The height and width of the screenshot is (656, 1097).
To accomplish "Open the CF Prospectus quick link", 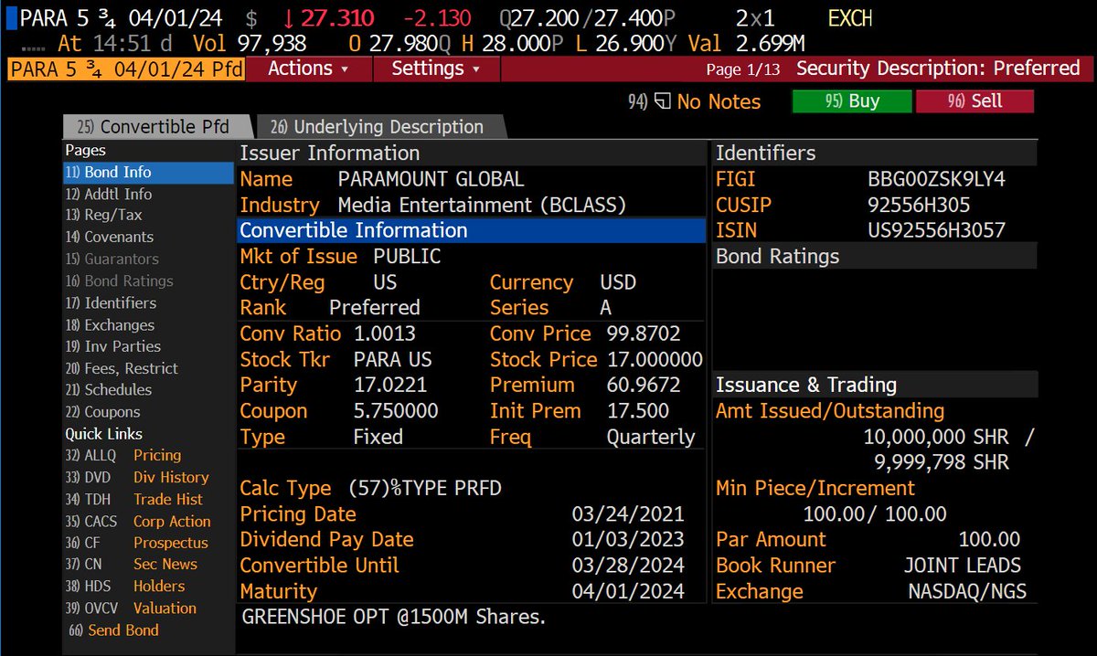I will (136, 543).
